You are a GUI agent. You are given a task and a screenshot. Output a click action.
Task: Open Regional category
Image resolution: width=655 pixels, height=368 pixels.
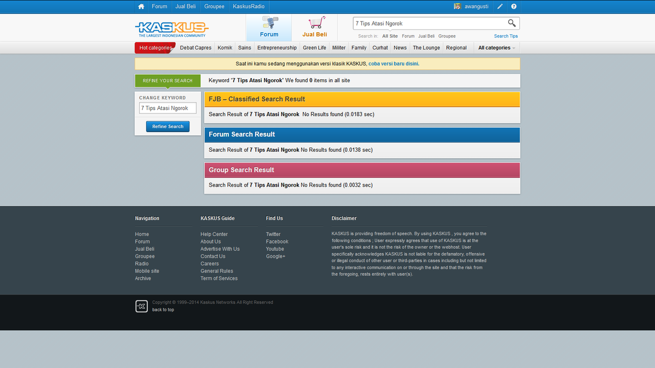click(456, 48)
